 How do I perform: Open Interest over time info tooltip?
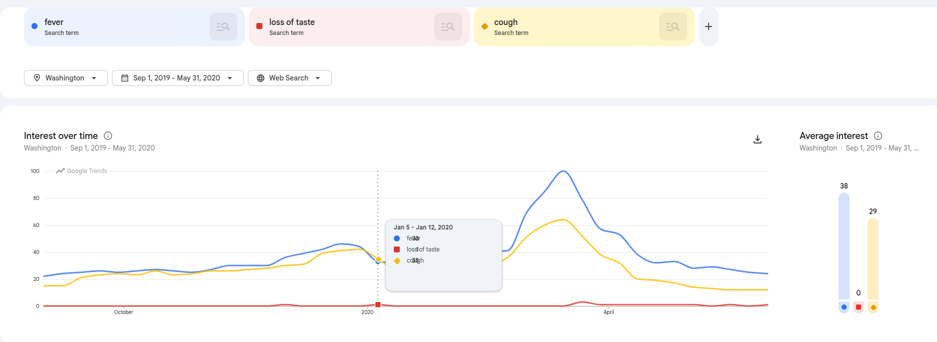pyautogui.click(x=108, y=135)
